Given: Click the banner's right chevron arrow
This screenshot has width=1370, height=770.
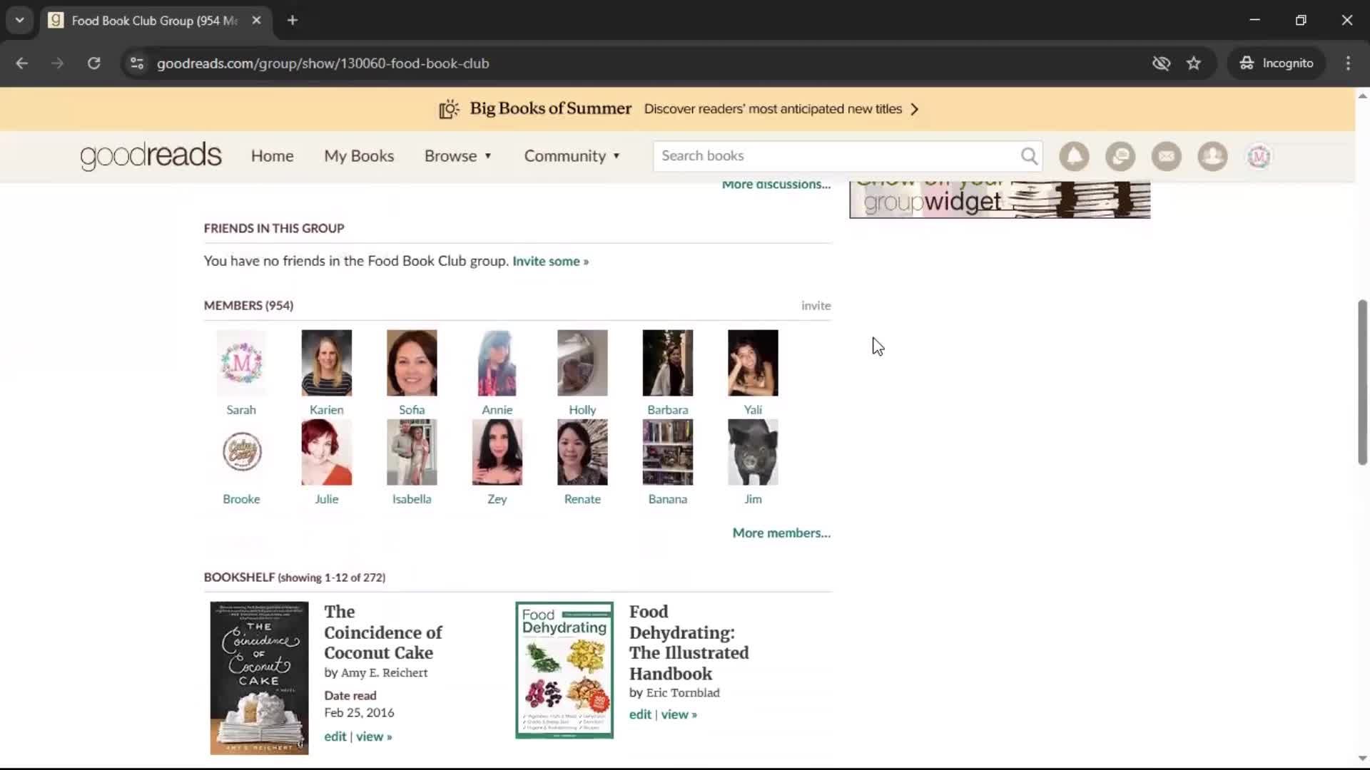Looking at the screenshot, I should pos(915,109).
